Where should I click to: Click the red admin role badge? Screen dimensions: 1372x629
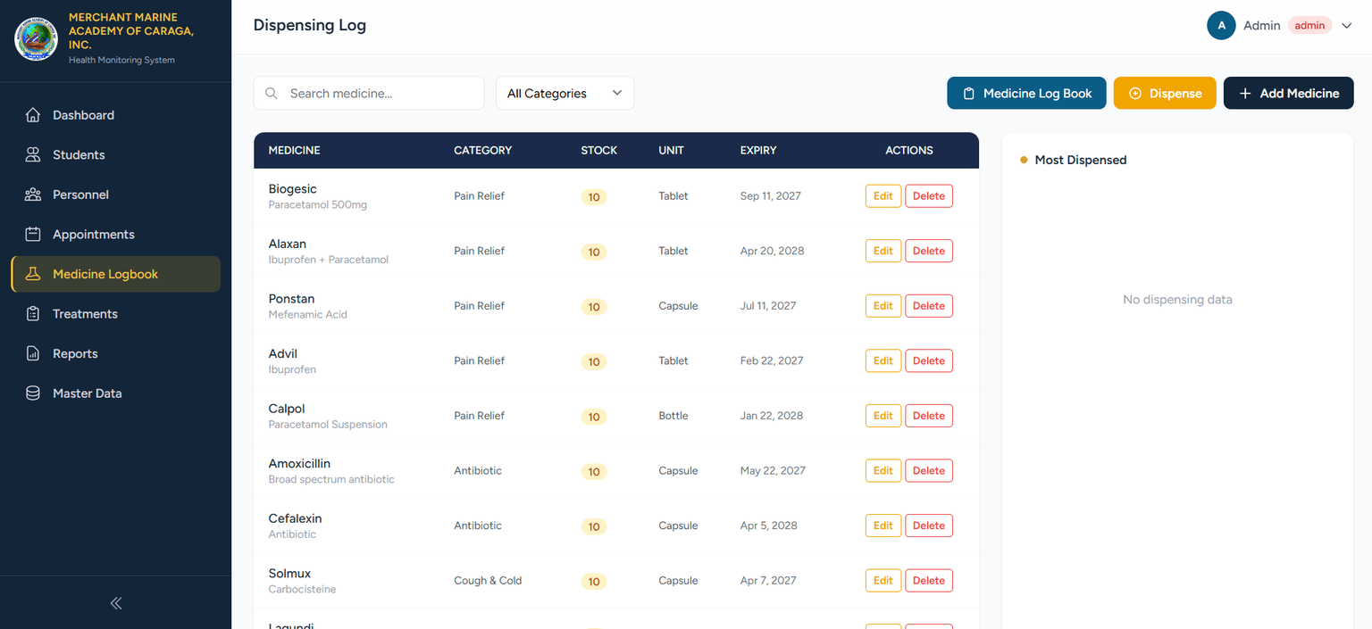click(x=1309, y=26)
